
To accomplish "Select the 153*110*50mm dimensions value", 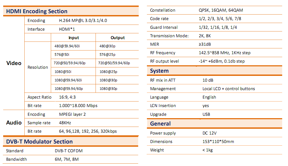I will pos(218,142).
